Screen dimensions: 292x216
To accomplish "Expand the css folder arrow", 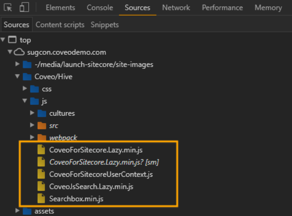I will click(25, 88).
